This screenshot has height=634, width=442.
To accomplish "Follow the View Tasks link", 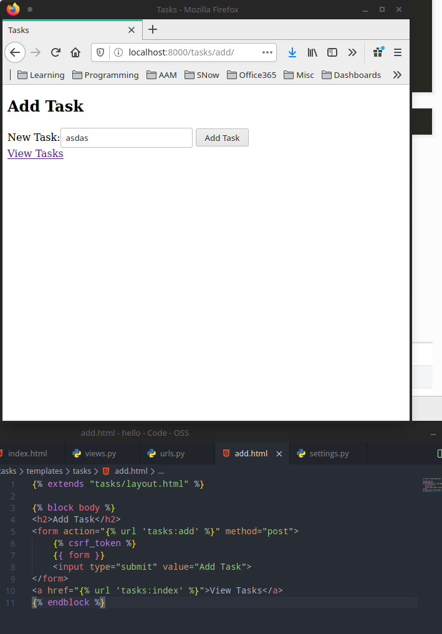I will click(x=36, y=153).
